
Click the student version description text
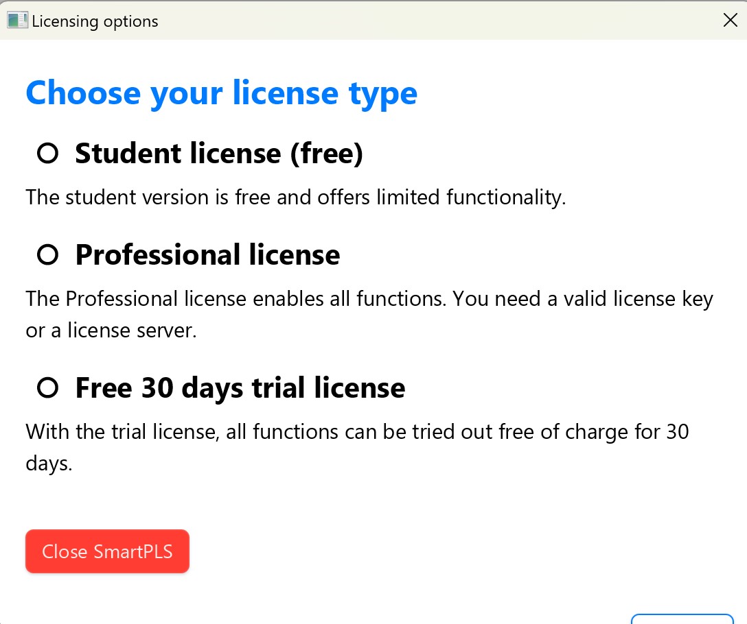click(x=295, y=197)
